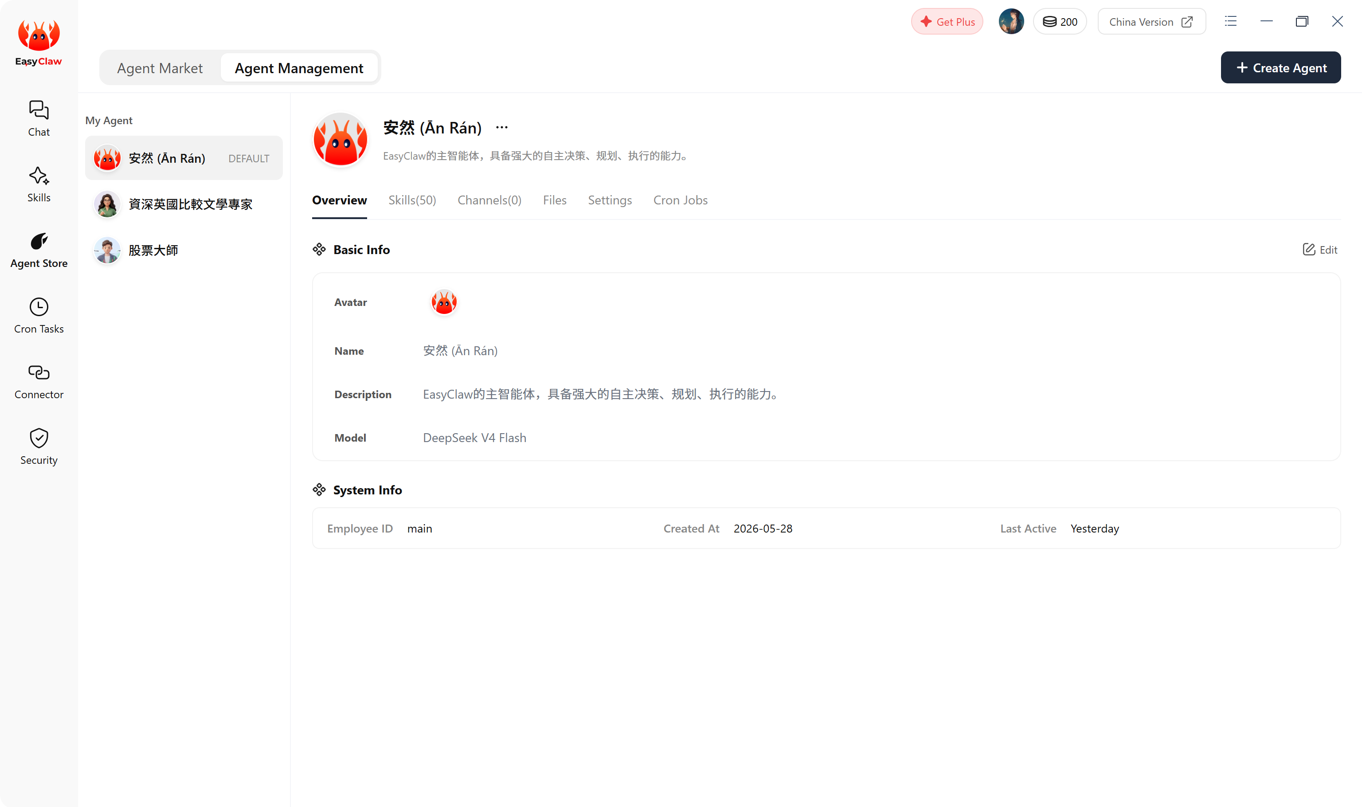The height and width of the screenshot is (807, 1362).
Task: Select the 資深英國比較文學專家 agent
Action: (184, 204)
